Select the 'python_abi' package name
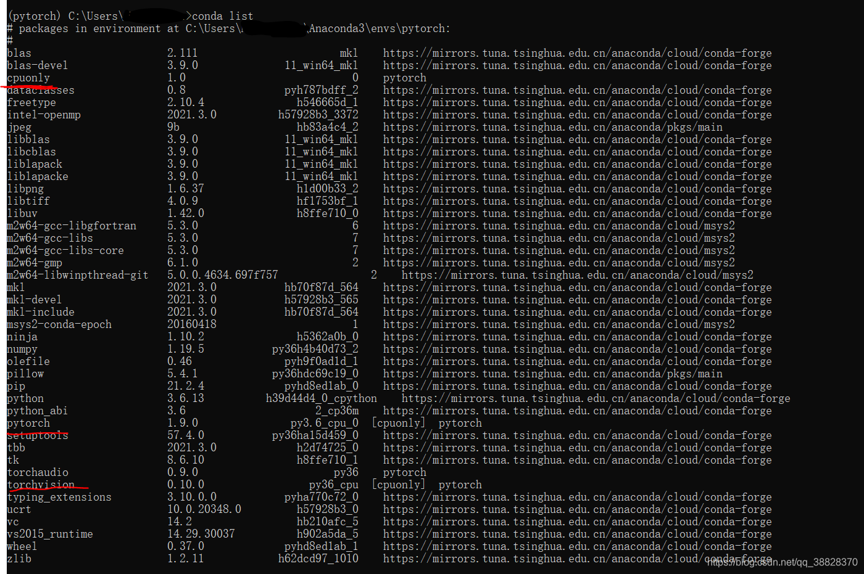Viewport: 864px width, 574px height. pos(38,411)
